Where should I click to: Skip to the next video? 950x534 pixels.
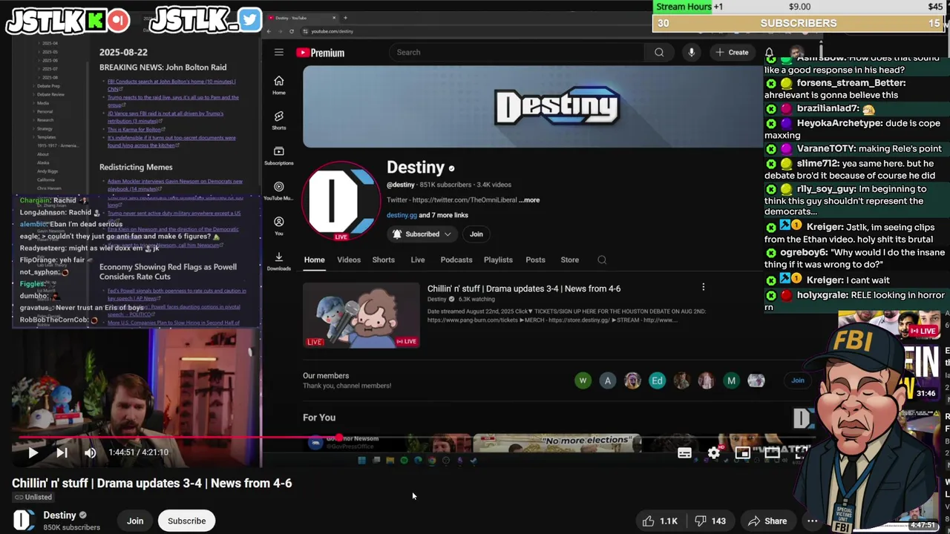[x=62, y=452]
